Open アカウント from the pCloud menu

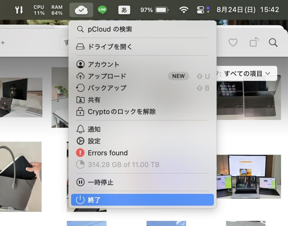click(x=143, y=64)
